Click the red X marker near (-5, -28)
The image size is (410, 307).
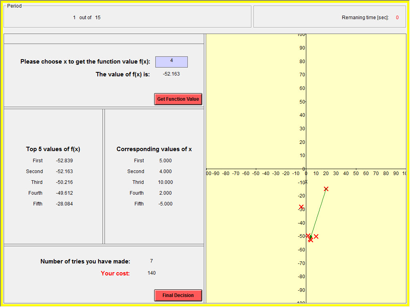coord(301,207)
